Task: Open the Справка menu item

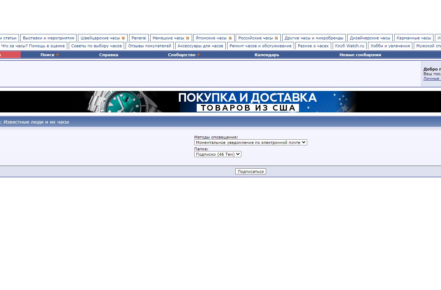Action: [108, 55]
